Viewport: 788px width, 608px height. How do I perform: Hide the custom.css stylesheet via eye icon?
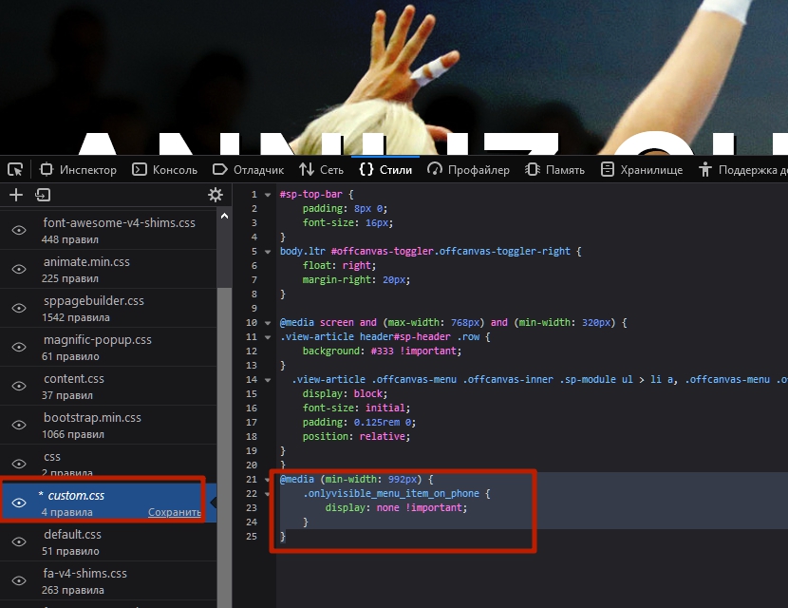tap(19, 503)
